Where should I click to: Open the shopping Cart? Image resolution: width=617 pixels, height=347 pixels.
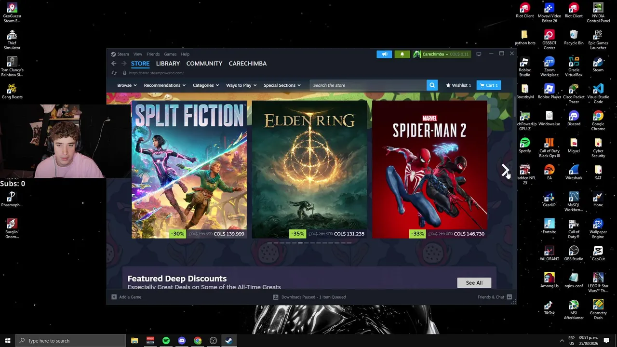coord(488,85)
